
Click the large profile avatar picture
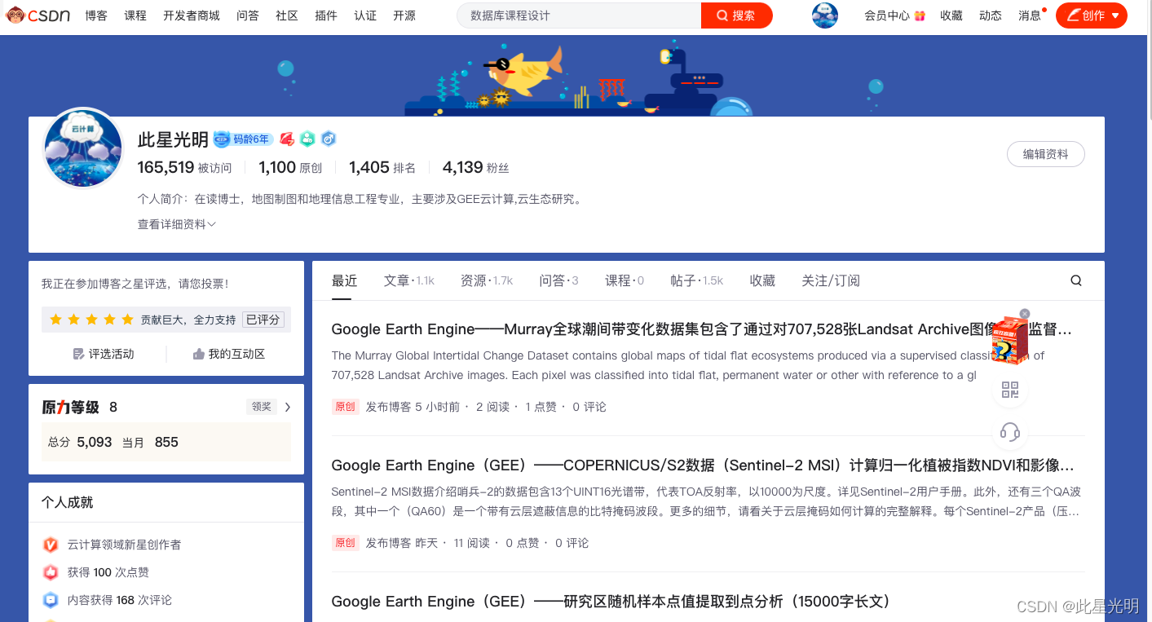click(82, 148)
